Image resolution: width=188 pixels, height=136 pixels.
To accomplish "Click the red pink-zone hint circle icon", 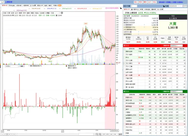I will pyautogui.click(x=106, y=8).
